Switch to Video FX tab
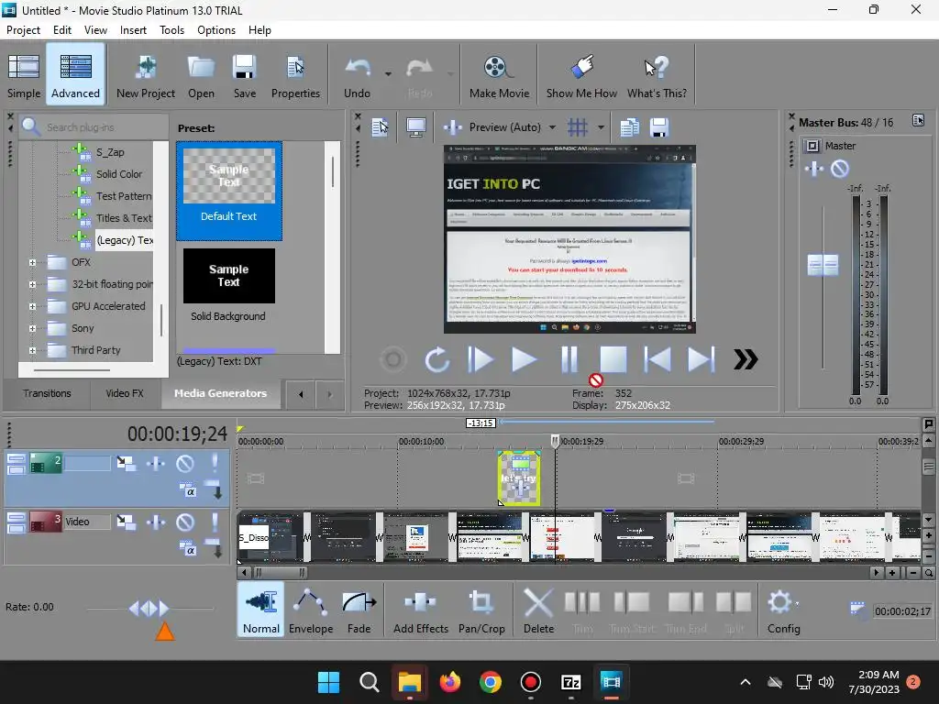Screen dimensions: 939x704 click(x=125, y=393)
